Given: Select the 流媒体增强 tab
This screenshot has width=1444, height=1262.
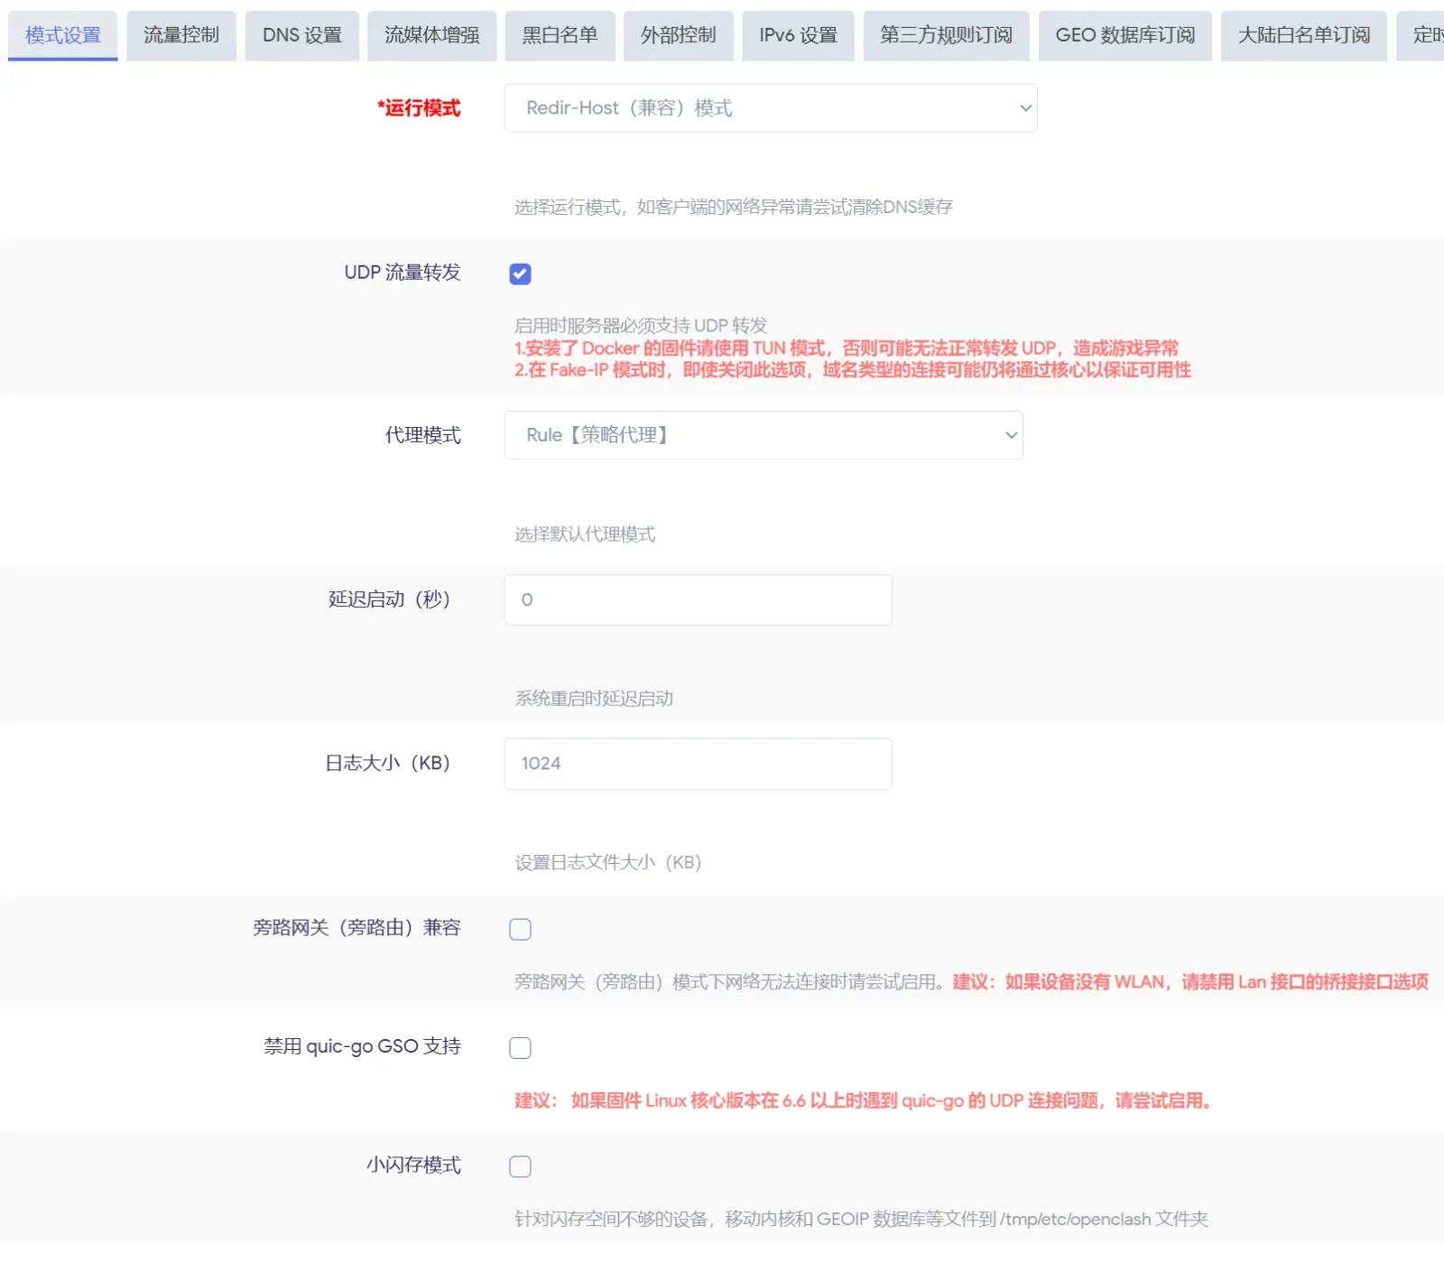Looking at the screenshot, I should pos(432,35).
